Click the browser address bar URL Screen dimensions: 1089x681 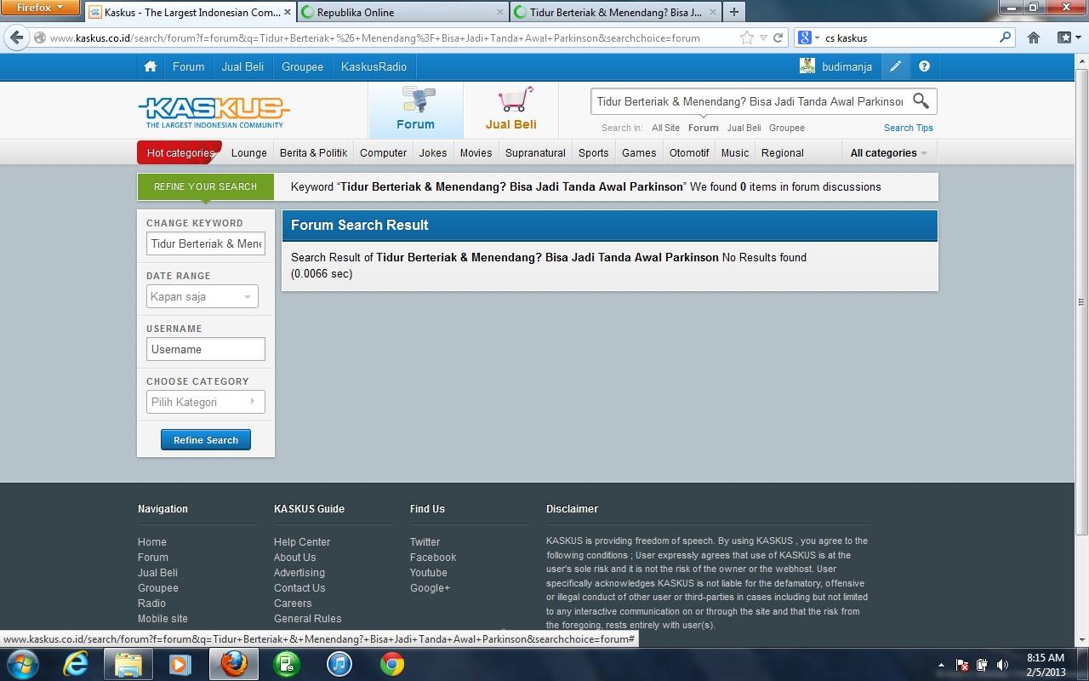pyautogui.click(x=374, y=37)
